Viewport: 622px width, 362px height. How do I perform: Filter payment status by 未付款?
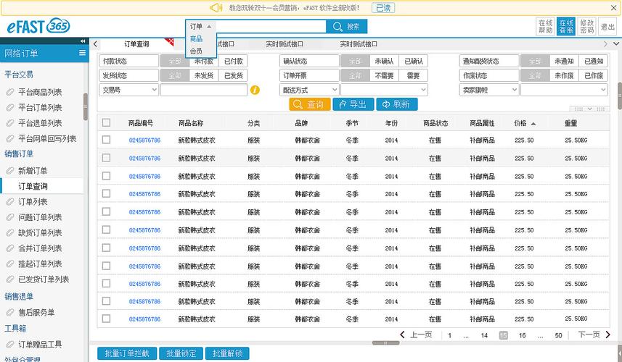tap(204, 61)
